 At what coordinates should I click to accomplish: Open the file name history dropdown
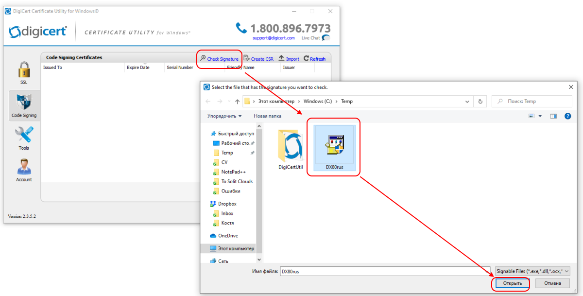pyautogui.click(x=487, y=271)
